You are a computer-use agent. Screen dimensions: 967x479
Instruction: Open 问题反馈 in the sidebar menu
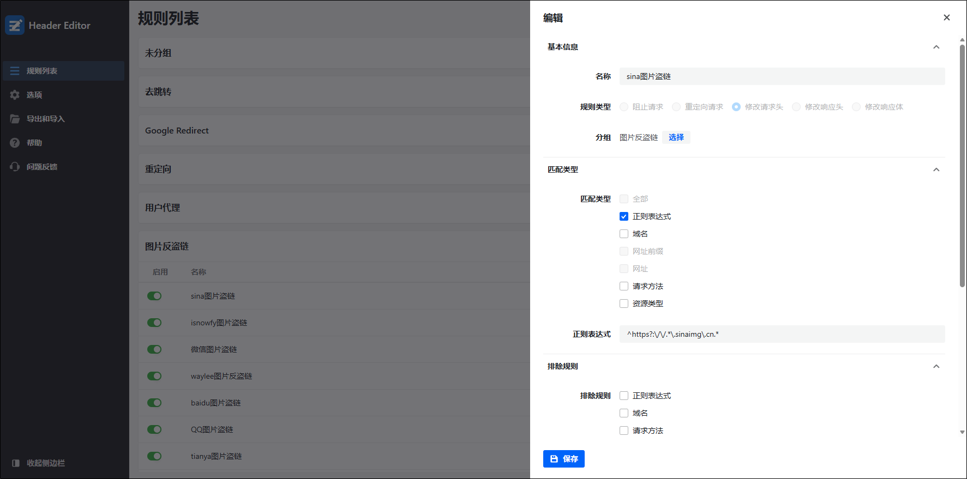pyautogui.click(x=64, y=167)
